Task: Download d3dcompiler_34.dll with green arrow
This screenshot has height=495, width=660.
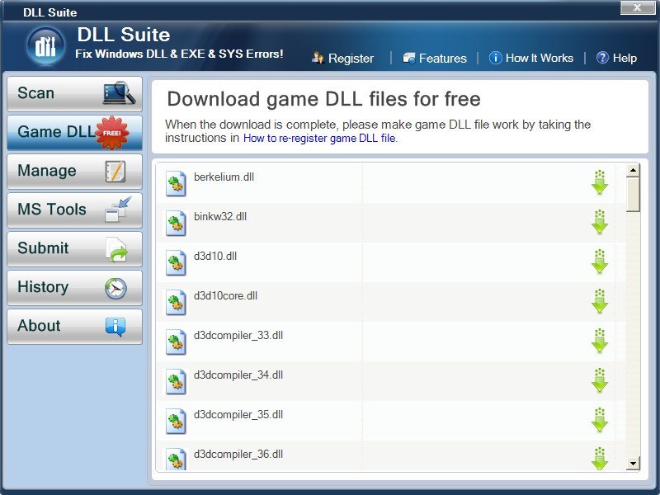Action: coord(600,380)
